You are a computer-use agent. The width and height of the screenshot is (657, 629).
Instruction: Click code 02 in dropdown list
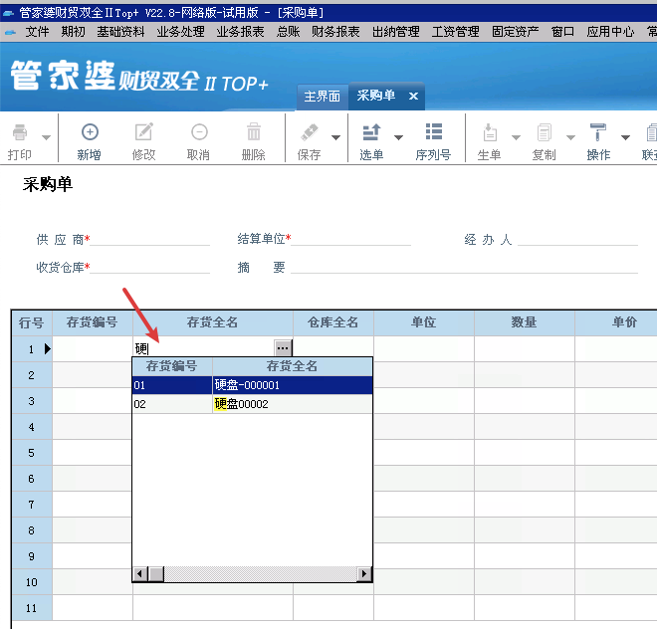point(172,404)
